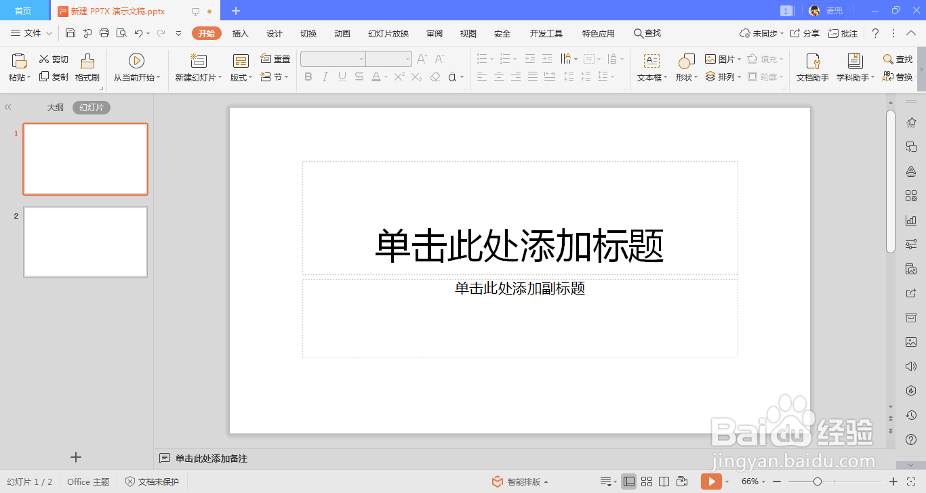This screenshot has width=926, height=493.
Task: Select slide 2 thumbnail
Action: [85, 242]
